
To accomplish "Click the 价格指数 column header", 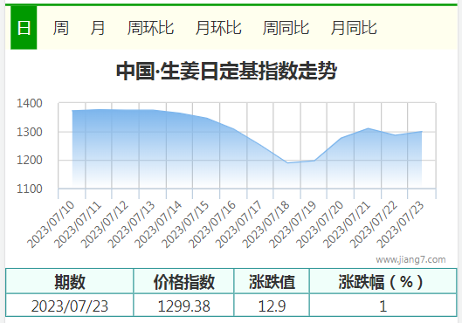I will tap(184, 281).
